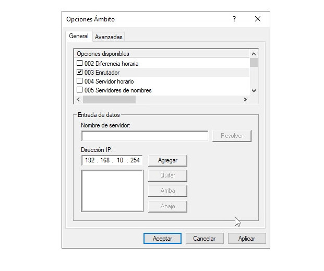
Task: Click the horizontal scrollbar thumb
Action: (x=109, y=99)
